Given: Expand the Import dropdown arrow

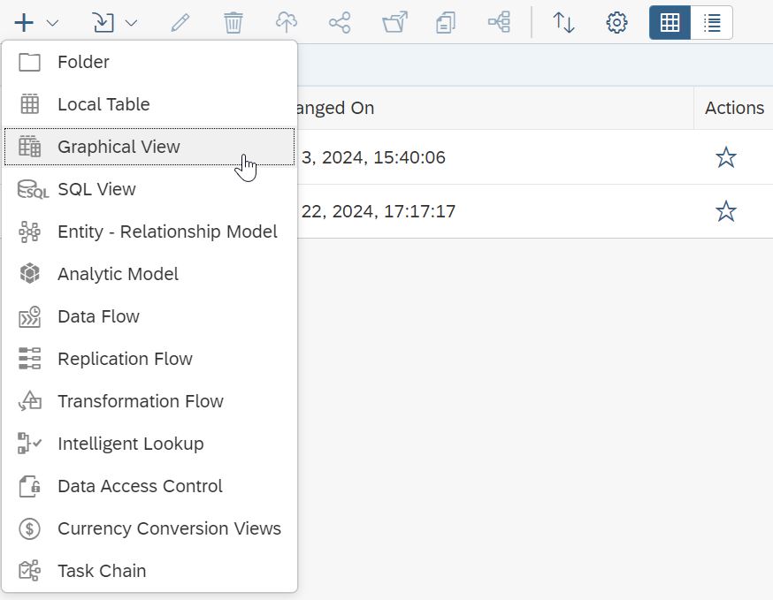Looking at the screenshot, I should coord(131,22).
